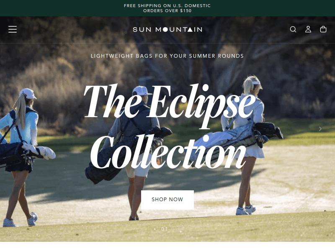Switch to slide 02 indicator
Screen dimensions: 335x251
click(x=175, y=229)
